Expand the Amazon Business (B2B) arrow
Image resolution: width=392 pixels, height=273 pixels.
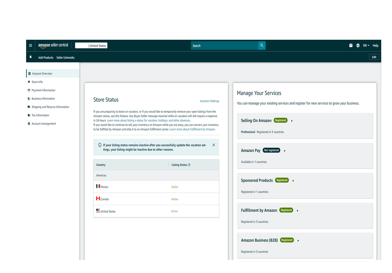pyautogui.click(x=298, y=241)
